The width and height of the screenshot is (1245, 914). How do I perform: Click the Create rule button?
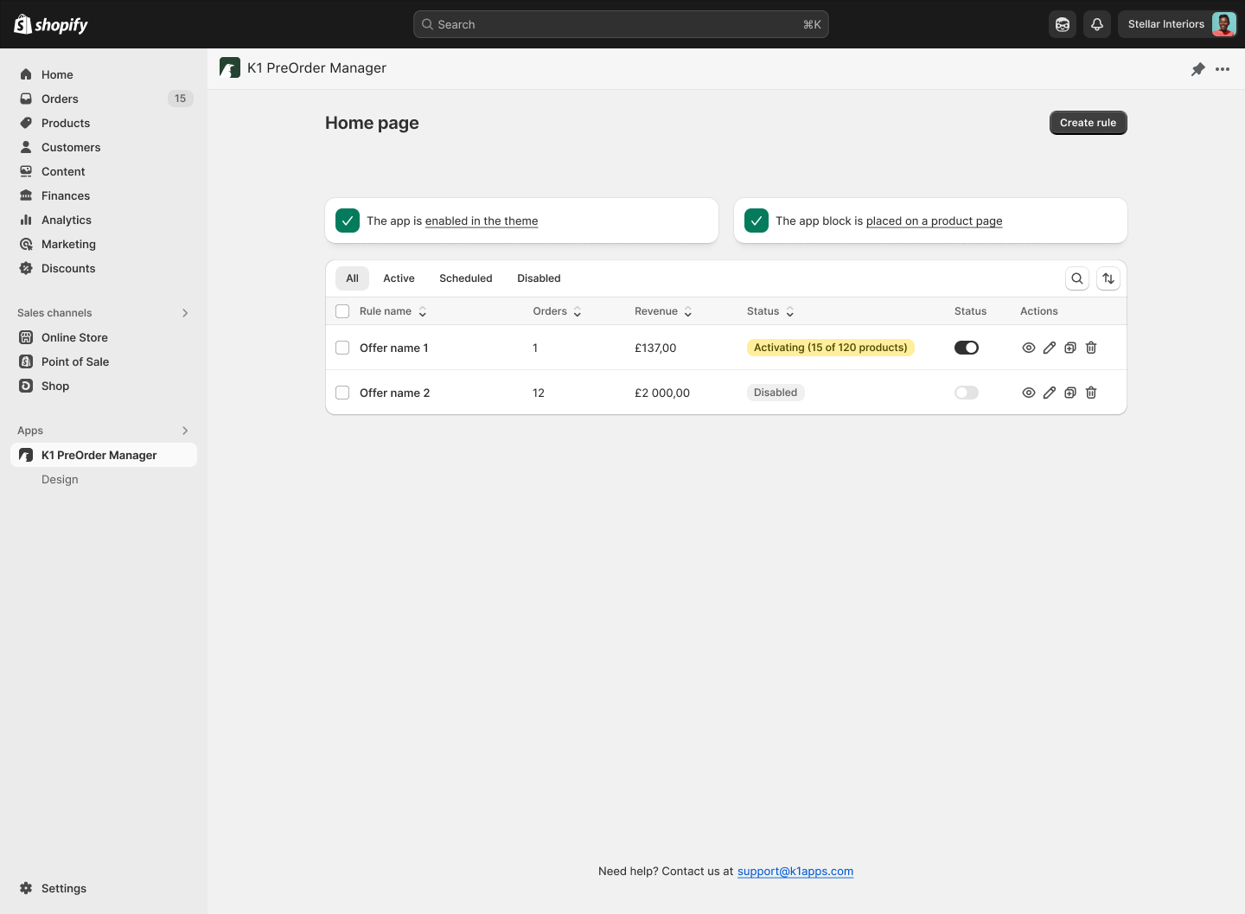click(1088, 122)
